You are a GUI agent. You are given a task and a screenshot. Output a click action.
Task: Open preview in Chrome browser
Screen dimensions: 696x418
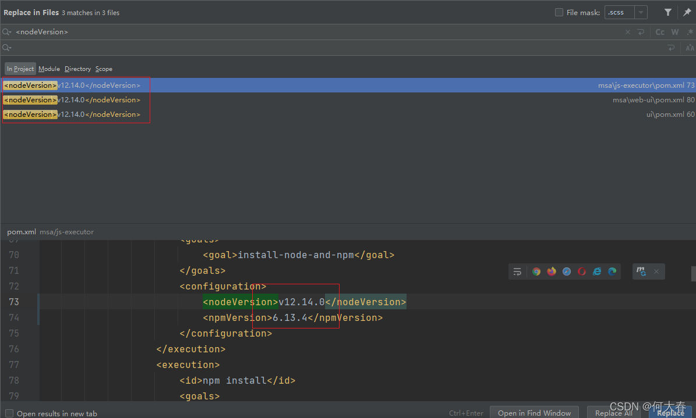(x=536, y=271)
